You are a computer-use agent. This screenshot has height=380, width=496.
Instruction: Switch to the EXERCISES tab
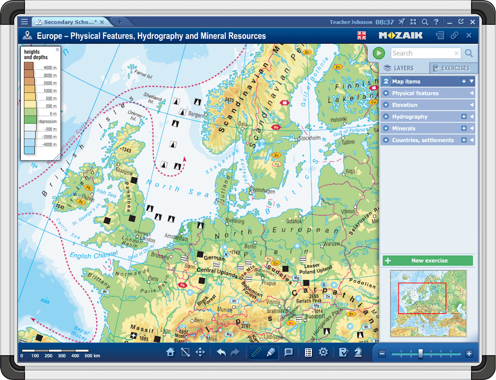pyautogui.click(x=451, y=68)
